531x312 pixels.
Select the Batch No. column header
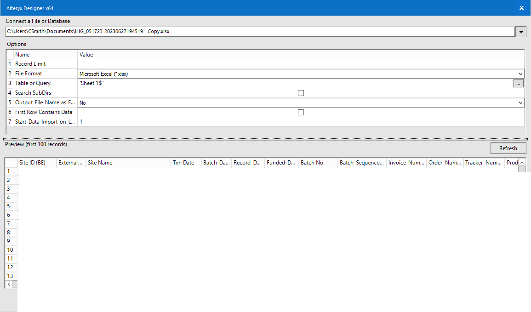(317, 162)
